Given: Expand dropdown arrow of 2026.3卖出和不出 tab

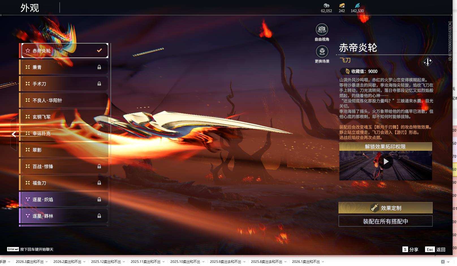Looking at the screenshot, I should coord(47,262).
